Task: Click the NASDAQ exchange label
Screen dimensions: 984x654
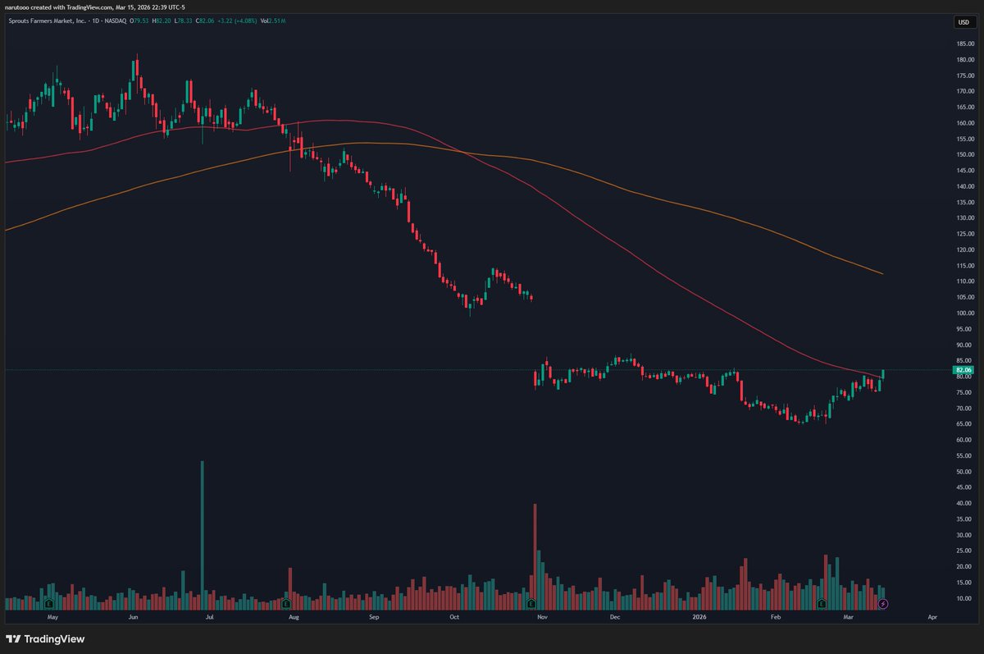Action: click(x=116, y=21)
